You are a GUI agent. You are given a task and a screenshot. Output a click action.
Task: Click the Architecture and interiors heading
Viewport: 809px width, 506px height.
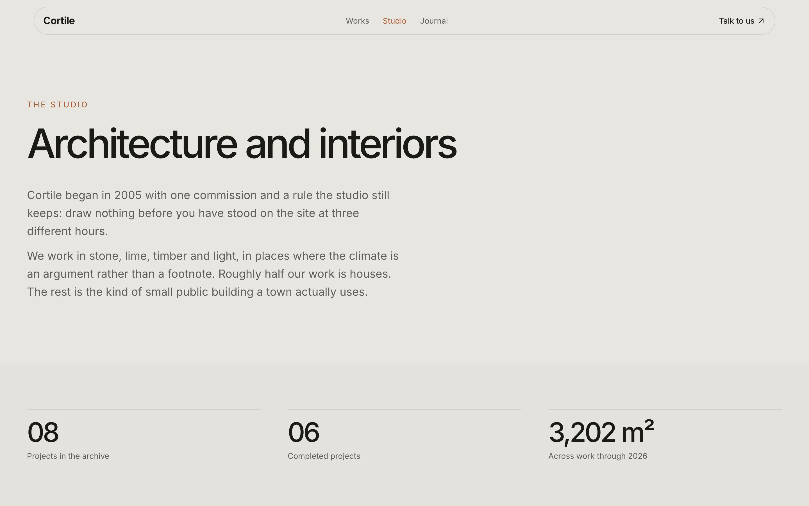tap(242, 144)
